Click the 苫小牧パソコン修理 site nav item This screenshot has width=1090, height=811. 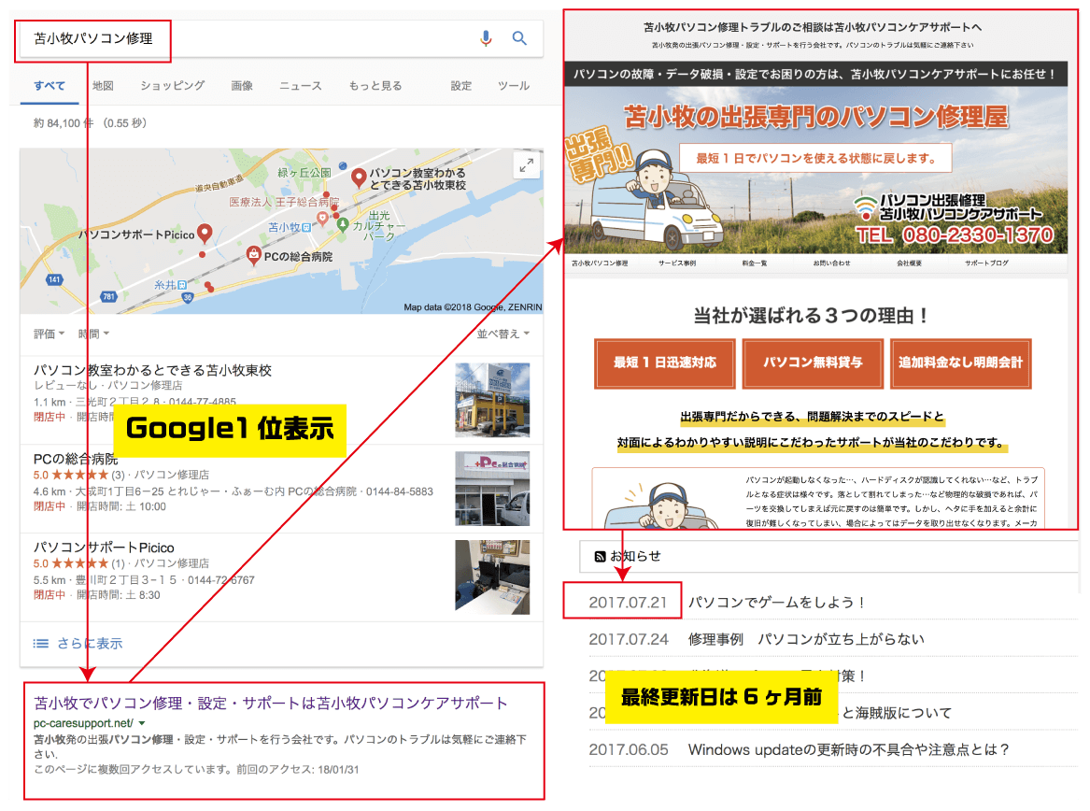point(600,263)
